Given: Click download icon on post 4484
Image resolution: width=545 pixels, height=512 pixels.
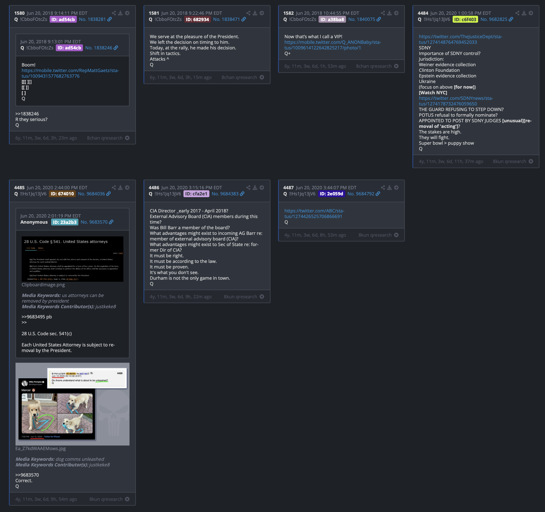Looking at the screenshot, I should coord(524,13).
